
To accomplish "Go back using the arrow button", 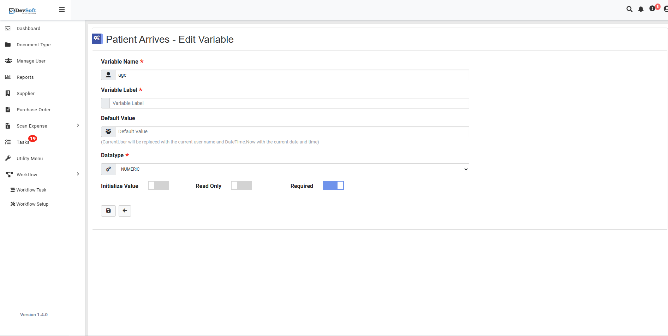I will tap(125, 211).
